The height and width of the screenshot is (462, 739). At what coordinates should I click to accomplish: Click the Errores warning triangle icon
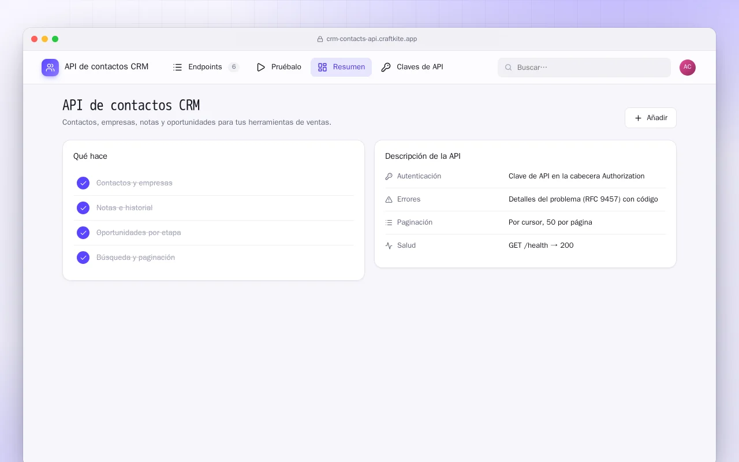point(389,199)
